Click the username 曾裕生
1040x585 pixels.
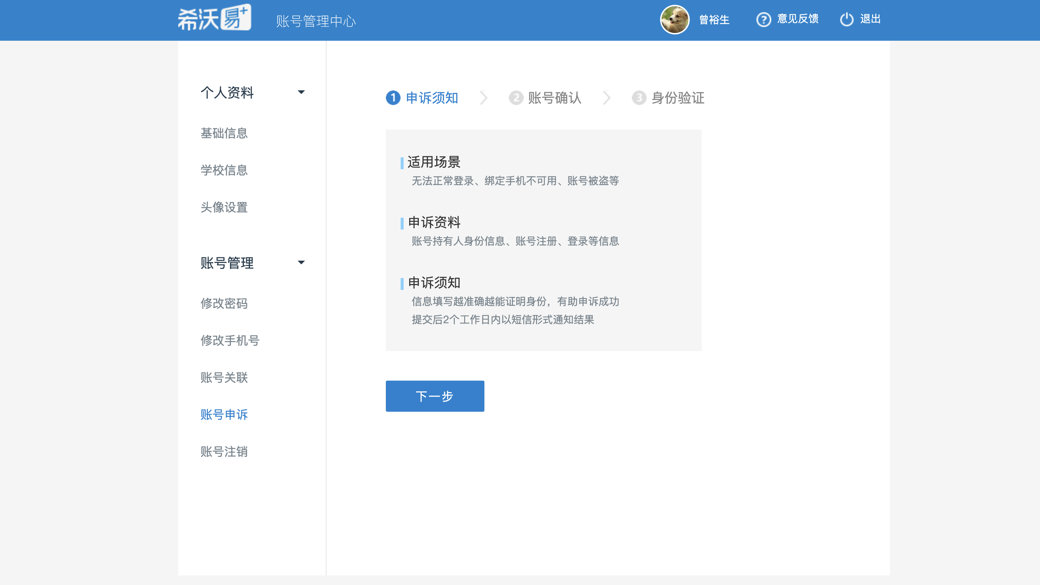714,20
